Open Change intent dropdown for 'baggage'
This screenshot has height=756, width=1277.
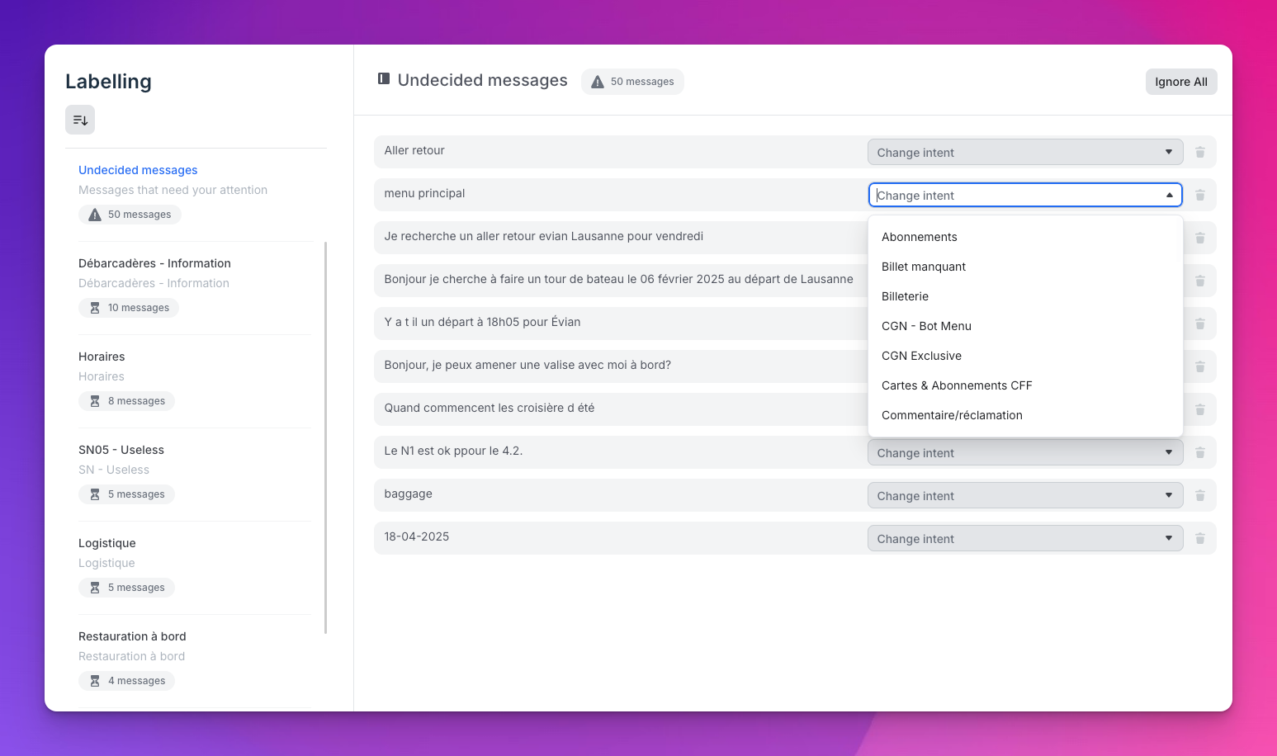1025,495
